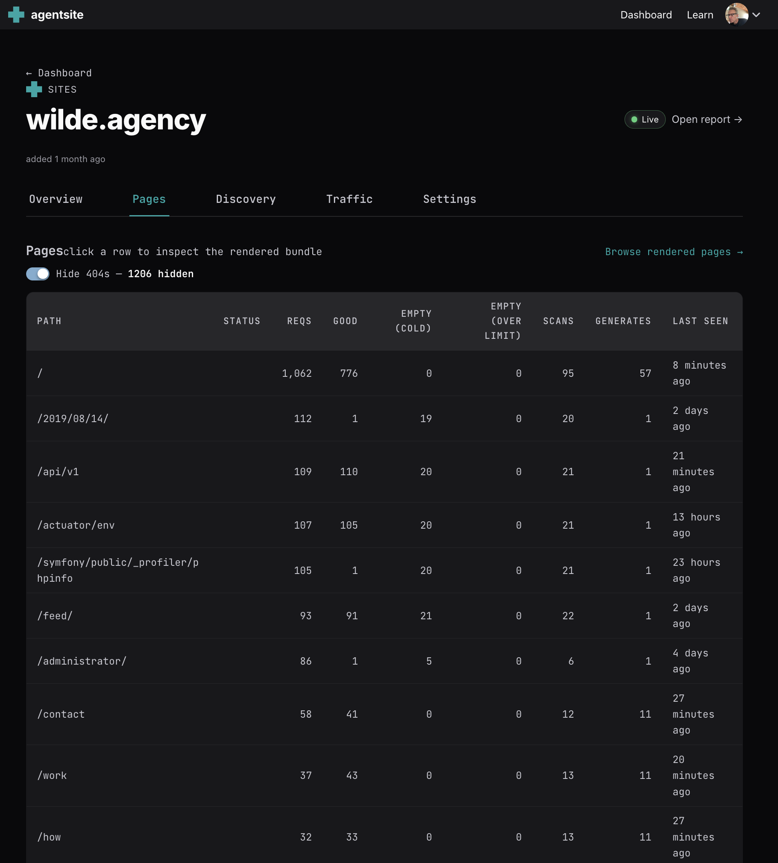This screenshot has height=863, width=778.
Task: Click generates value 57 in root row
Action: point(645,374)
